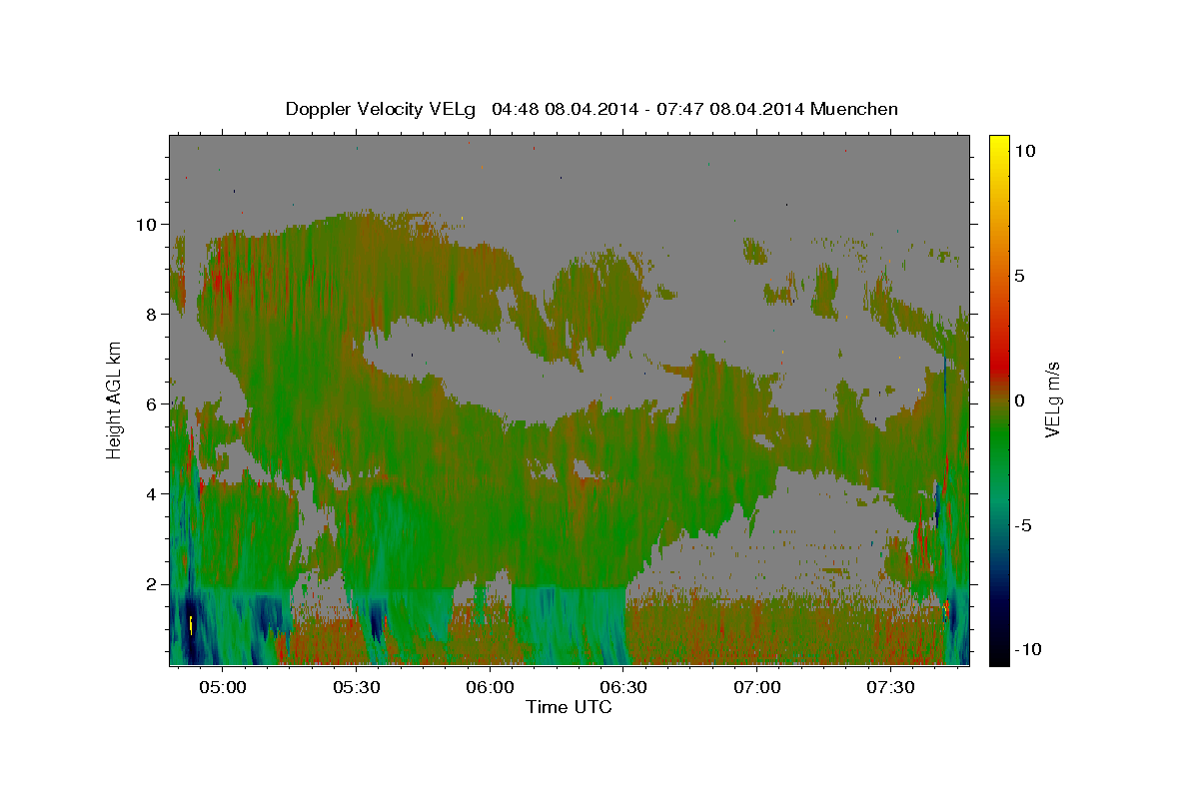Click the height axis label 8
This screenshot has width=1199, height=799.
(154, 315)
